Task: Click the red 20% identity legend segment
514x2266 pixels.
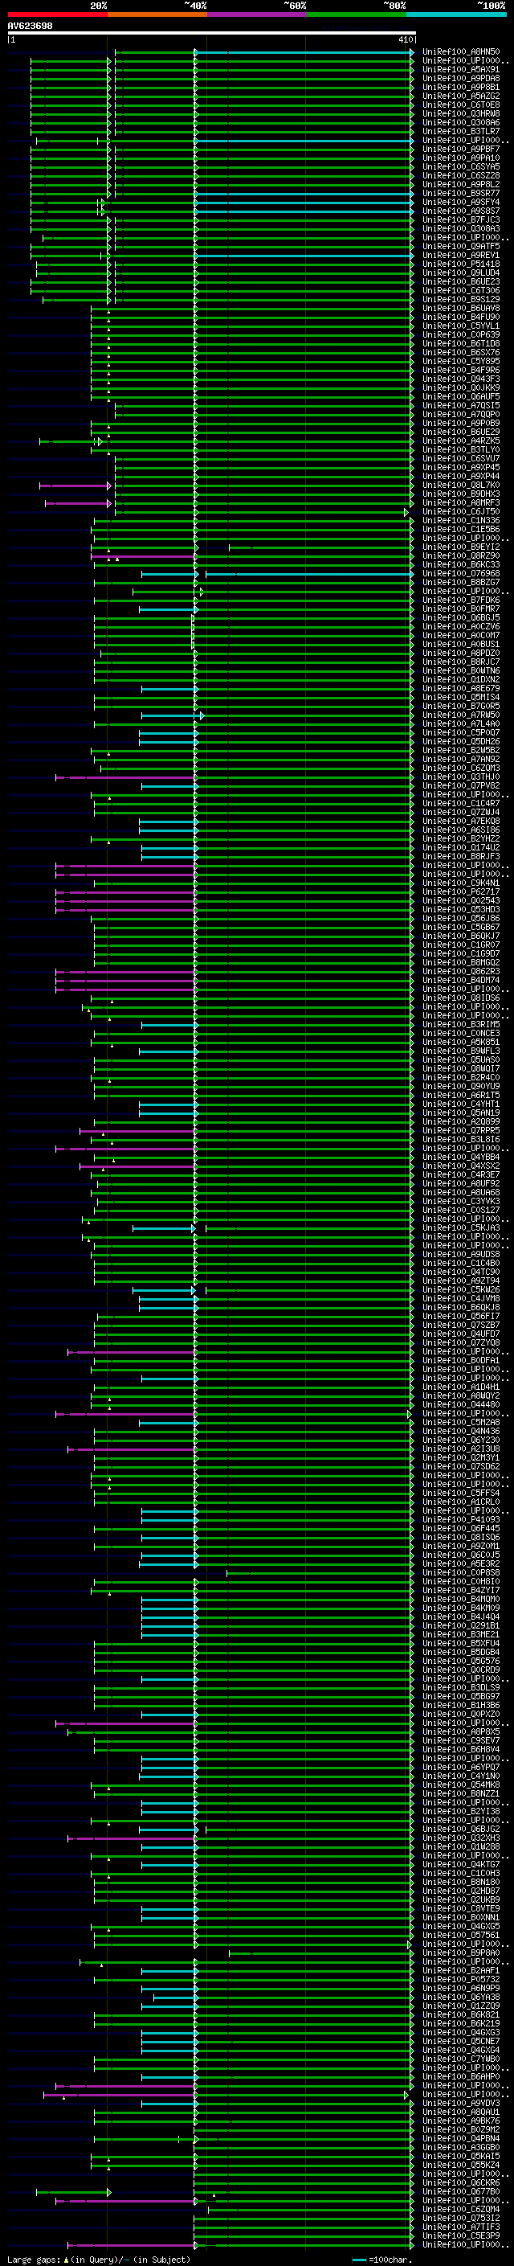Action: [x=57, y=14]
